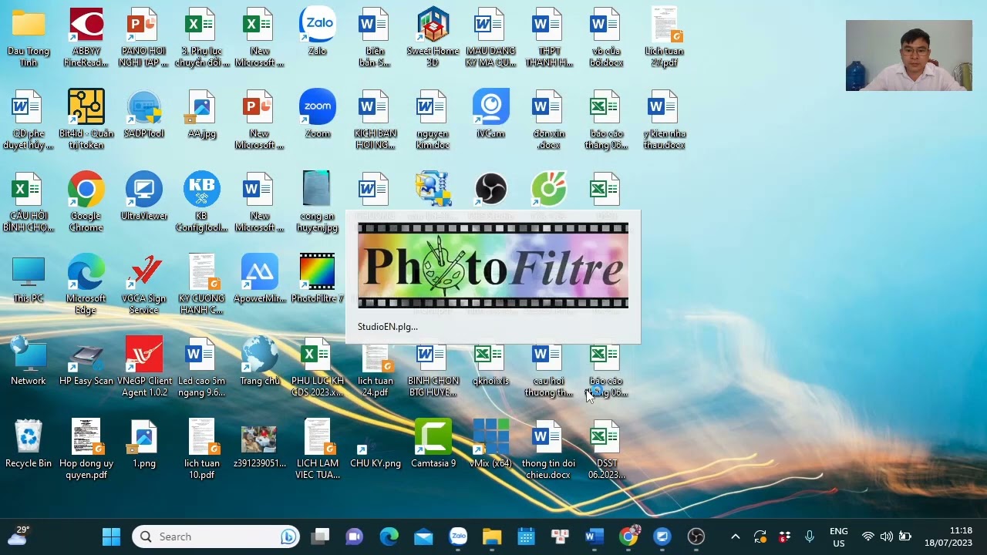Open the Dau Trong Tinh folder
Image resolution: width=987 pixels, height=555 pixels.
pyautogui.click(x=28, y=37)
